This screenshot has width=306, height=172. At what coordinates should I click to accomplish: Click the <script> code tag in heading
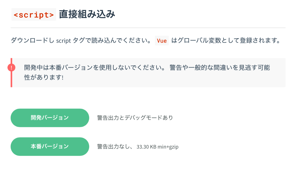tap(34, 15)
